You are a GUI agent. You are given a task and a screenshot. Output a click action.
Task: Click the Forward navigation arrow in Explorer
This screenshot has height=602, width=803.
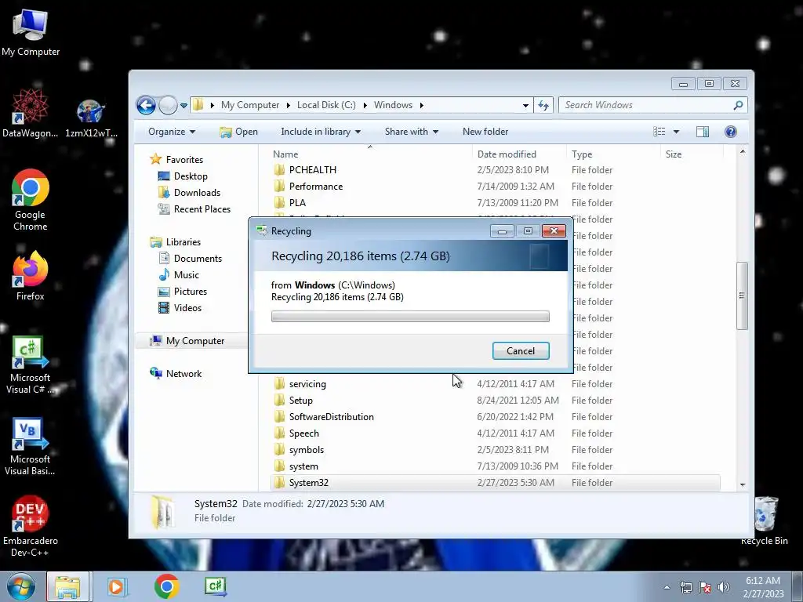(x=168, y=106)
